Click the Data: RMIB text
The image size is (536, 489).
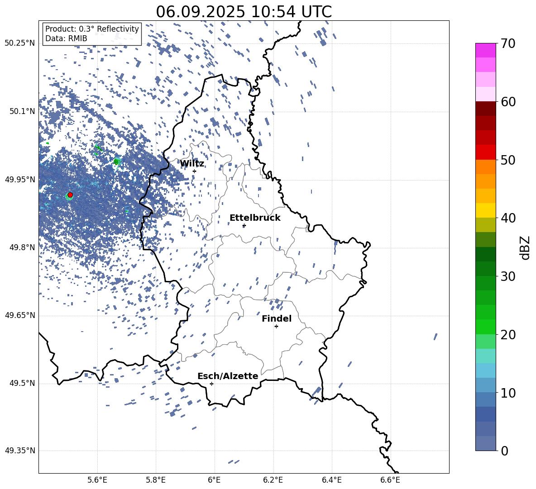[x=66, y=38]
